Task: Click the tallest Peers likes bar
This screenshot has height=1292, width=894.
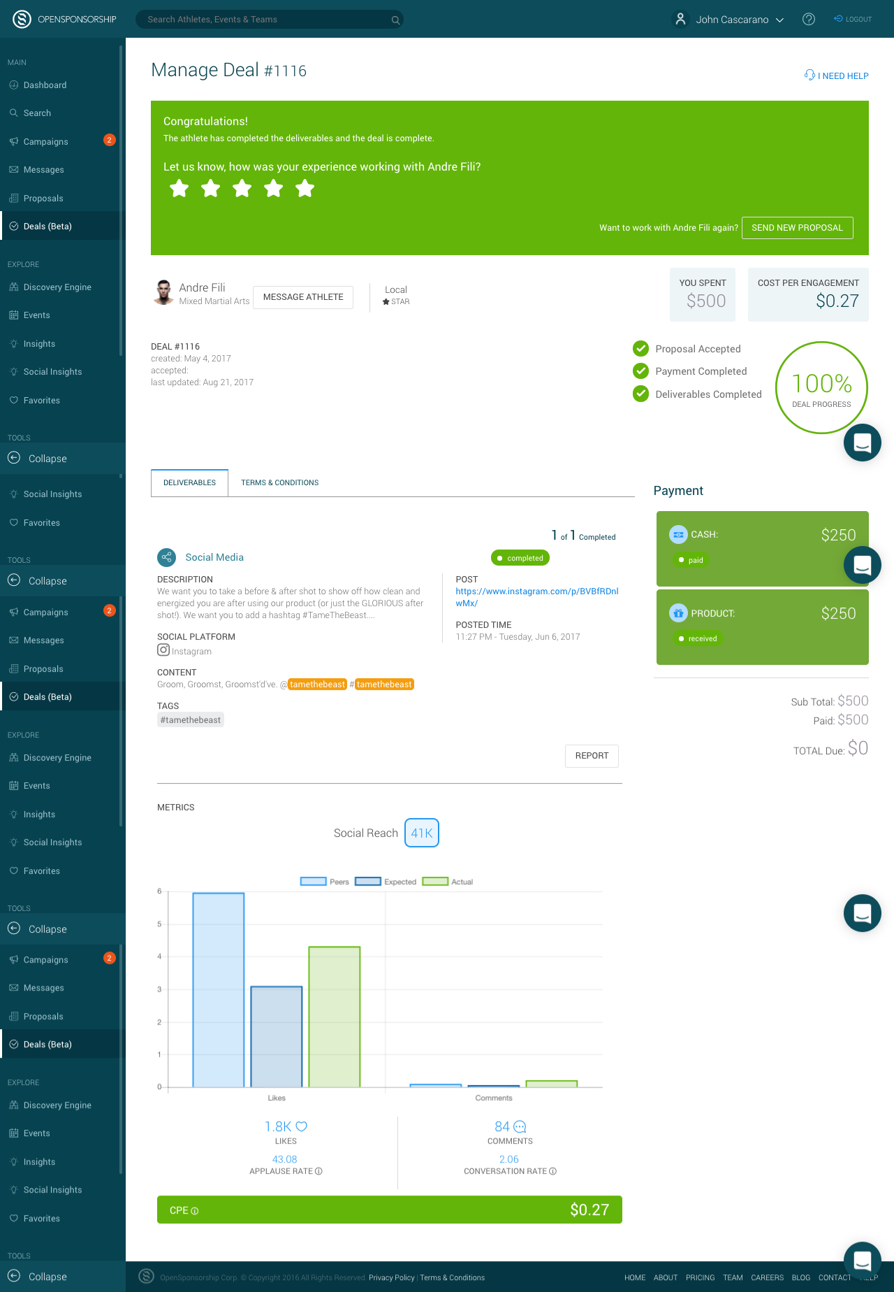Action: click(219, 990)
